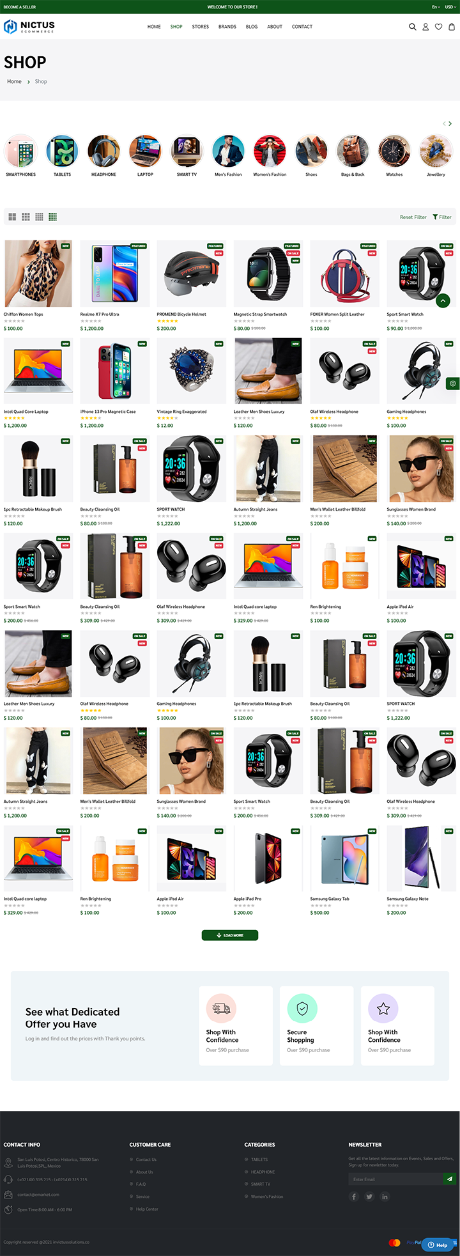Open the floating settings gear icon

click(452, 384)
